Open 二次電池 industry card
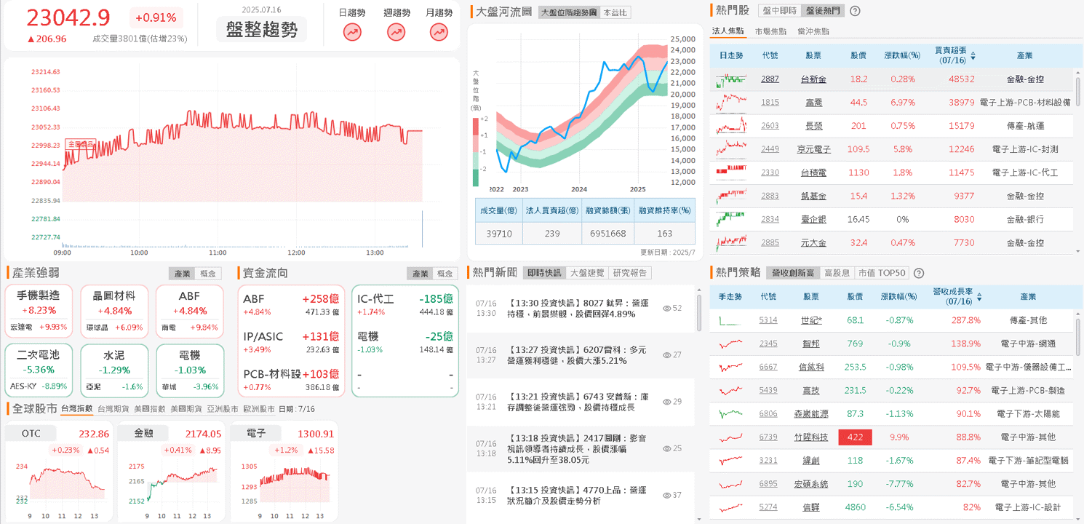1084x524 pixels. point(39,370)
